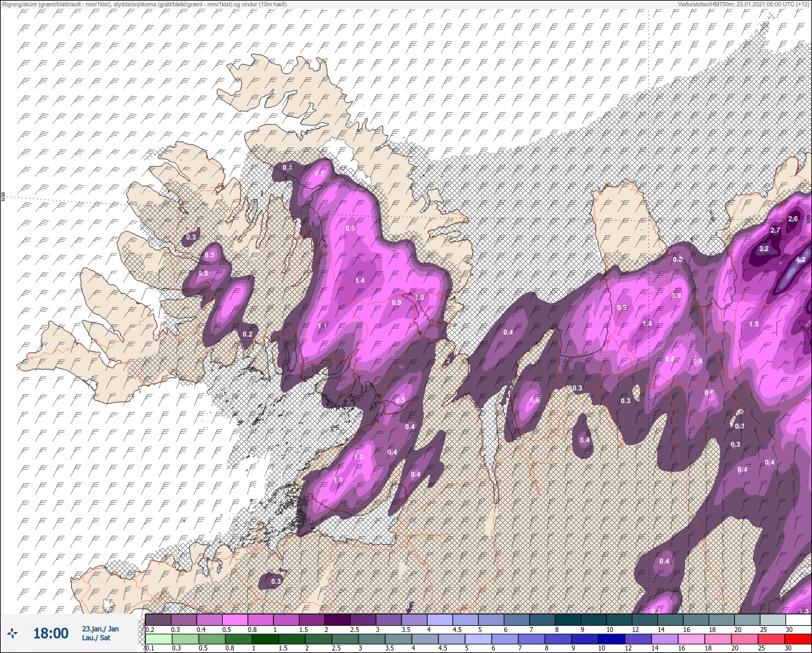Click the '23.jan./ Jan' date text
The width and height of the screenshot is (812, 653).
(100, 628)
